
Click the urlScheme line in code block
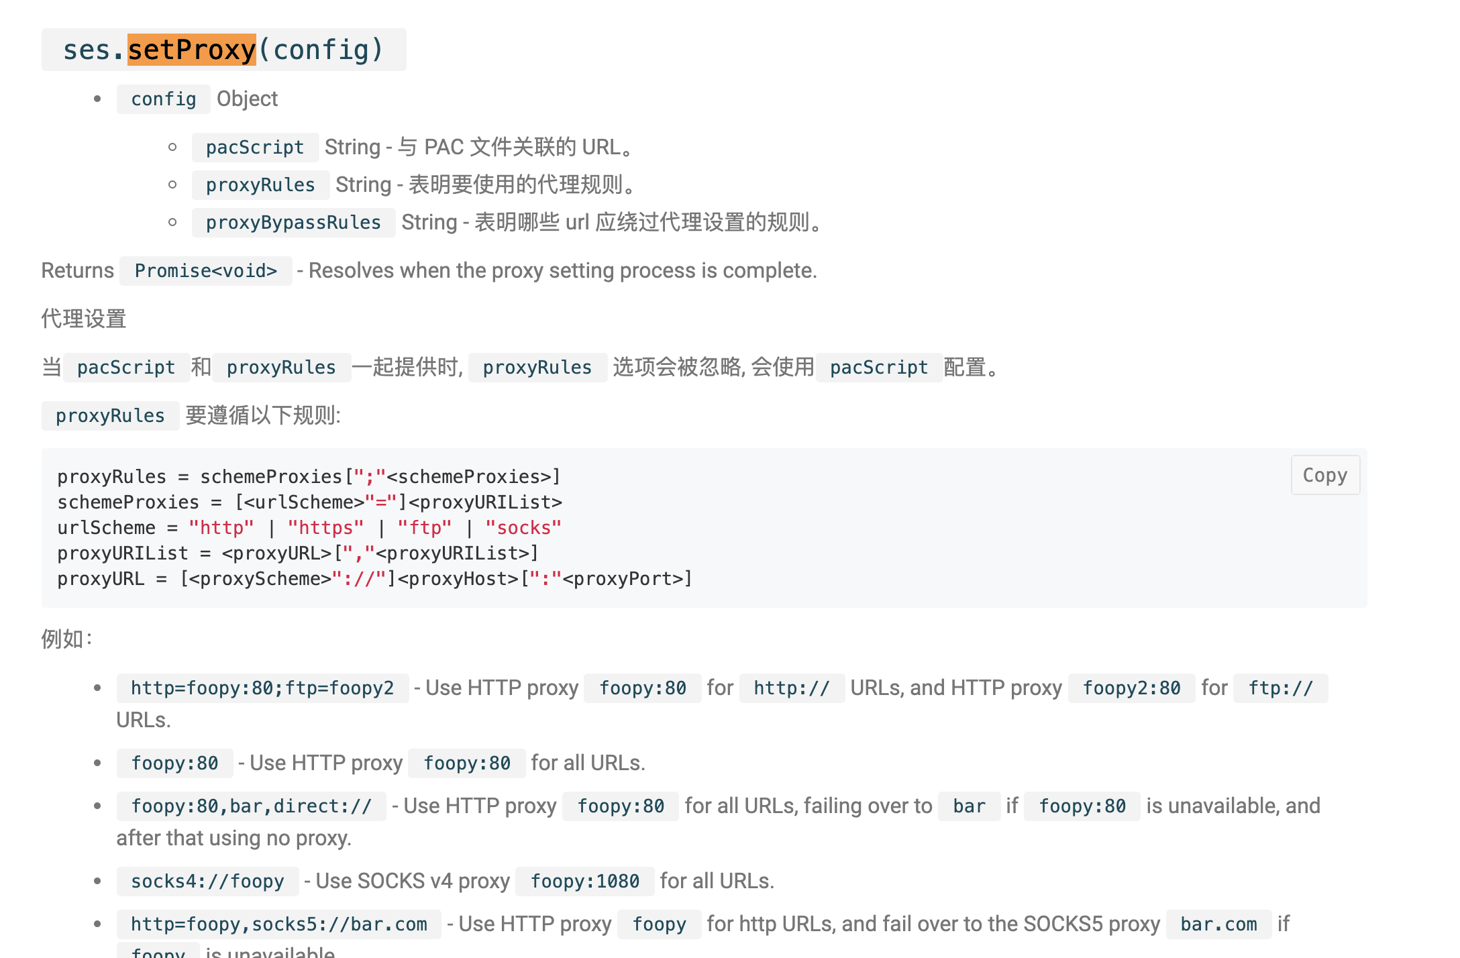[309, 528]
